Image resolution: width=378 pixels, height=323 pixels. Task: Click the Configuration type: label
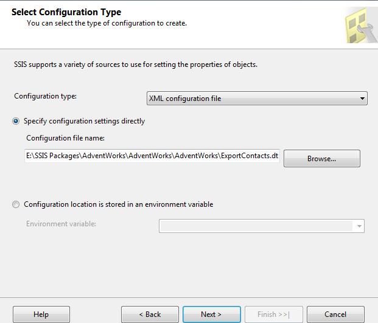pos(46,96)
